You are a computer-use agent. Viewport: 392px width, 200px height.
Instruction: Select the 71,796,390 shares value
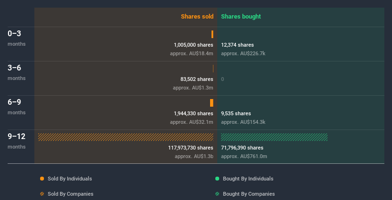tap(242, 148)
